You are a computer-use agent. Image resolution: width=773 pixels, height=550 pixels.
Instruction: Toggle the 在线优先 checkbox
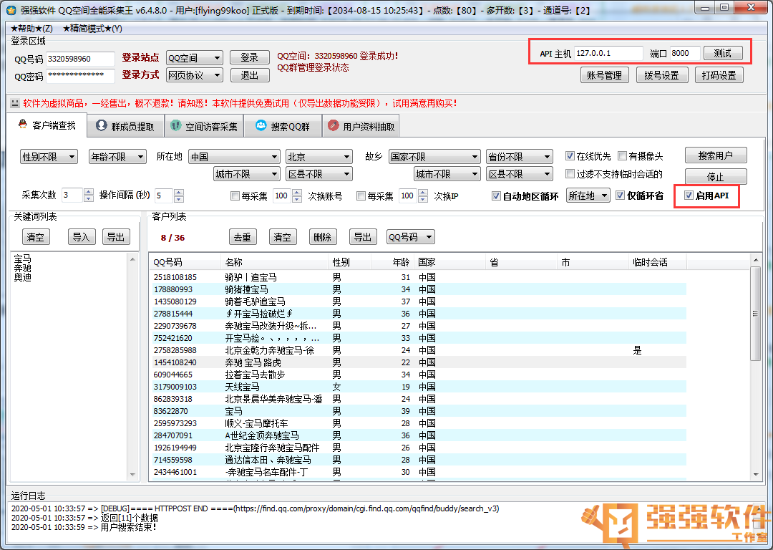(x=570, y=156)
